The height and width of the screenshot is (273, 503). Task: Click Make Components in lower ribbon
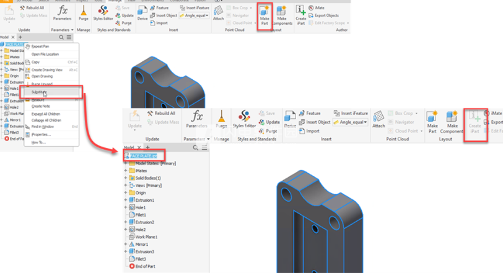click(x=452, y=122)
